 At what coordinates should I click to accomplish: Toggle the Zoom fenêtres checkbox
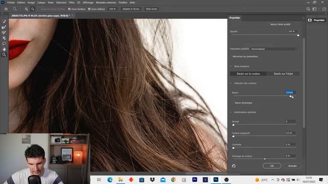69,9
